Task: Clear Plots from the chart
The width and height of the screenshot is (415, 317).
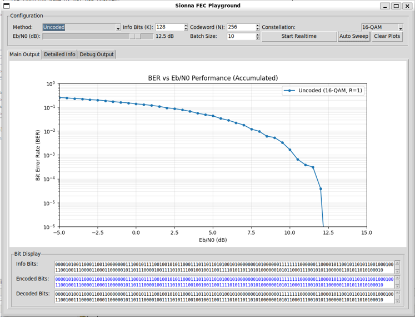Action: 387,36
